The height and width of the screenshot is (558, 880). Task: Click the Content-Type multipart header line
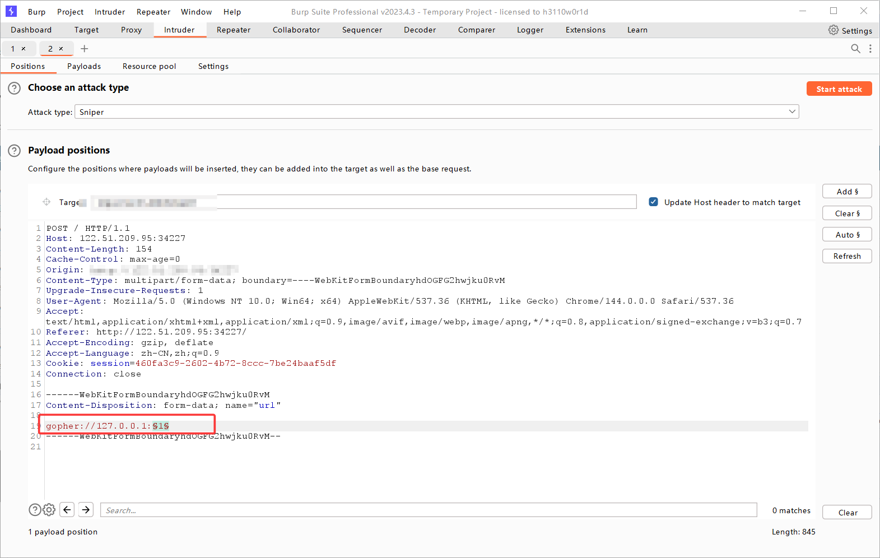coord(276,281)
